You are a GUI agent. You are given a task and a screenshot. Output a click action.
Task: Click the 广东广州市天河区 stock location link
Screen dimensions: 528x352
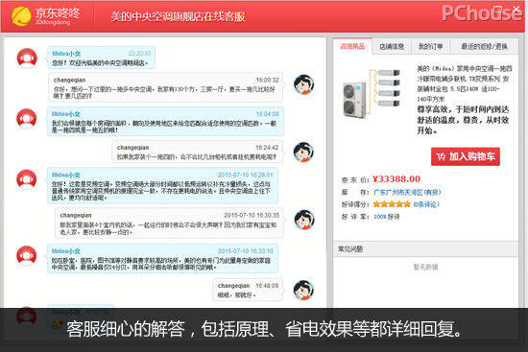pyautogui.click(x=407, y=192)
